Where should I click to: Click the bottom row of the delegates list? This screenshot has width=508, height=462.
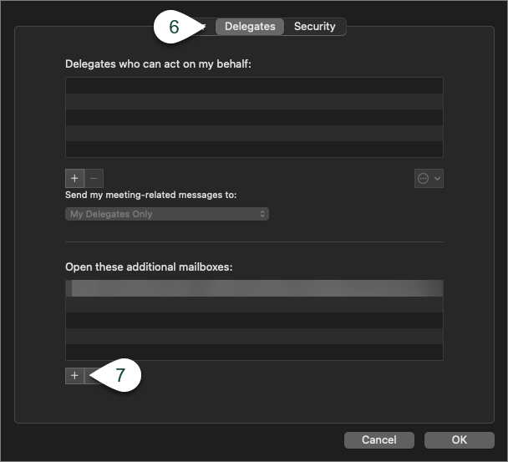pyautogui.click(x=254, y=150)
